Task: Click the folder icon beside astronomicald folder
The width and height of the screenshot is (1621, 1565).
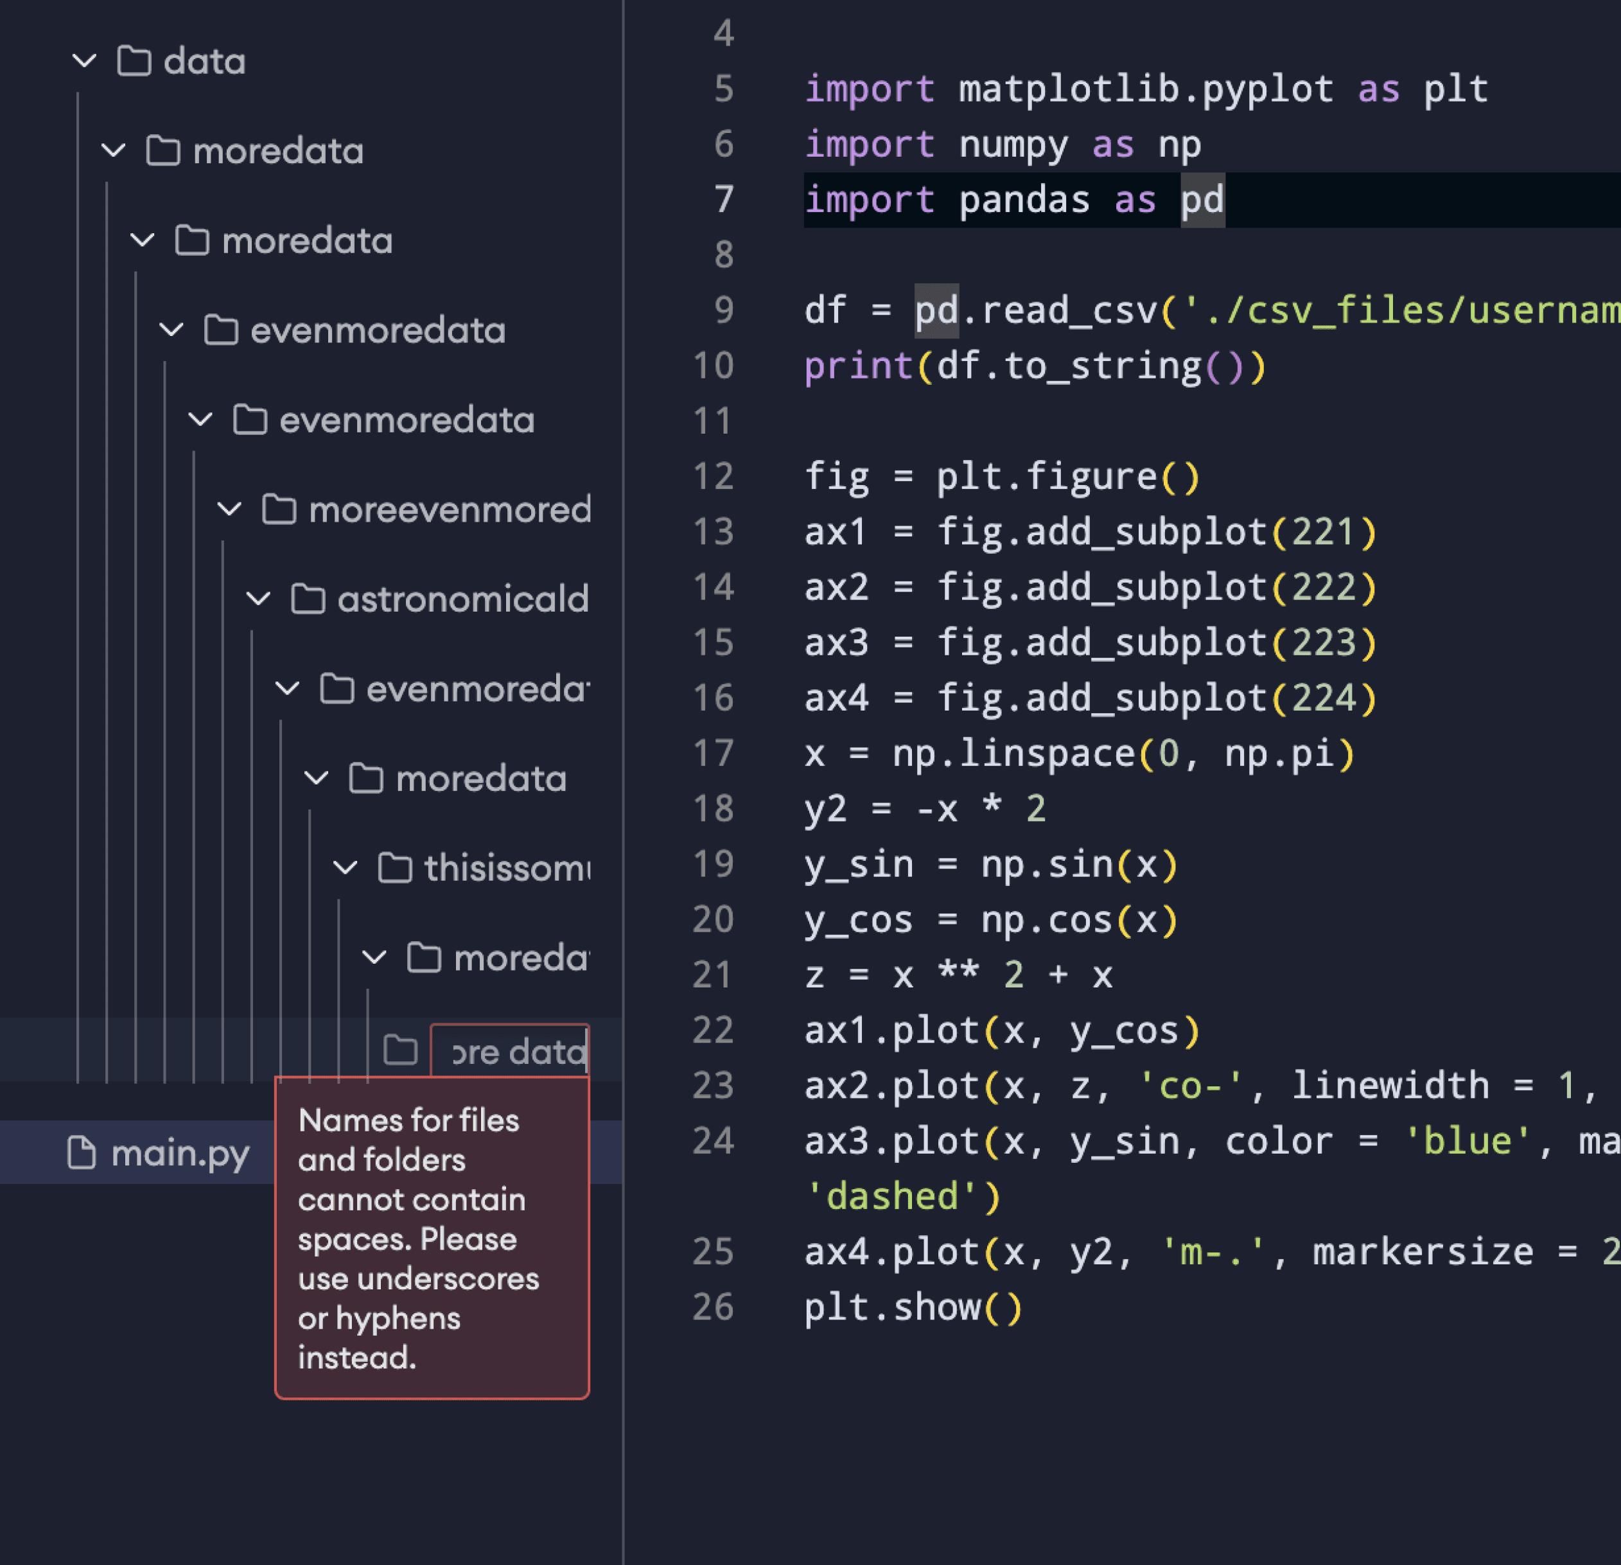Action: pos(308,599)
